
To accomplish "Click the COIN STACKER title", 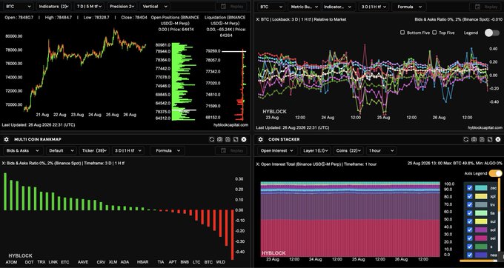I will pos(284,139).
